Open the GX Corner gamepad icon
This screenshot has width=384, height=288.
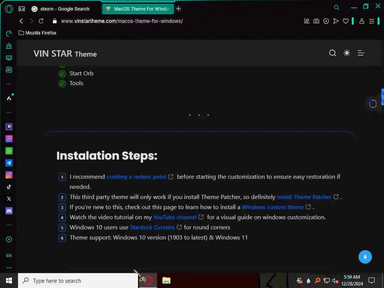point(21,9)
